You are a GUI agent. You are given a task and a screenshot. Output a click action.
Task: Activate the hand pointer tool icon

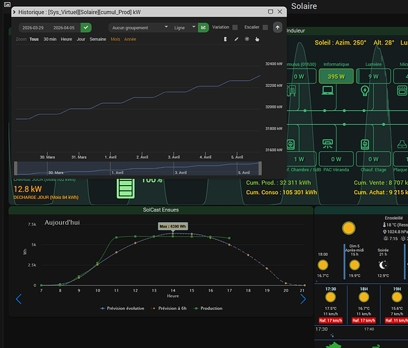[x=257, y=39]
